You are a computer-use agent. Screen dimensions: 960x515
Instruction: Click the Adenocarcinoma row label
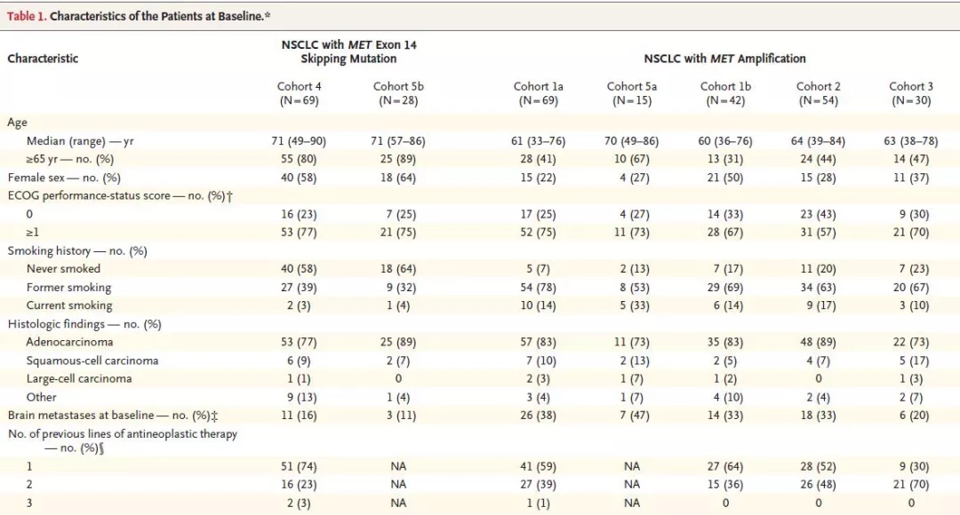69,342
